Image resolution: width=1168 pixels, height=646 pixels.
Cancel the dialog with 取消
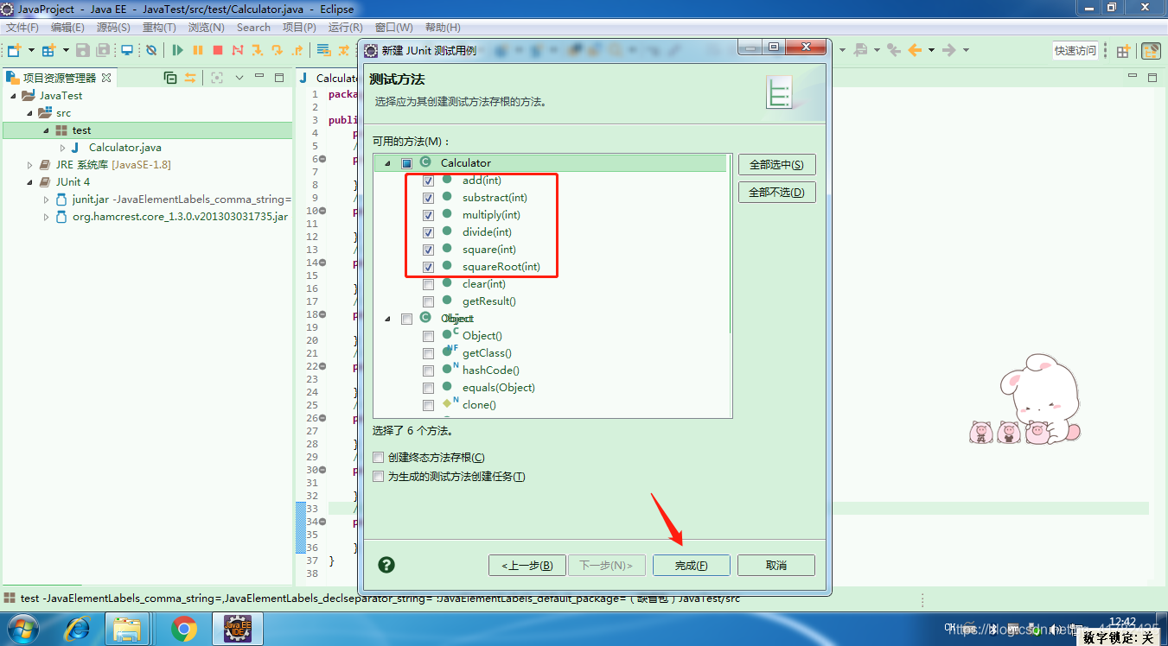tap(776, 566)
